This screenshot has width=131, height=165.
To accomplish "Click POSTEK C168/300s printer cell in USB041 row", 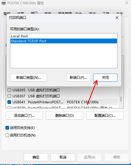I will [83, 102].
